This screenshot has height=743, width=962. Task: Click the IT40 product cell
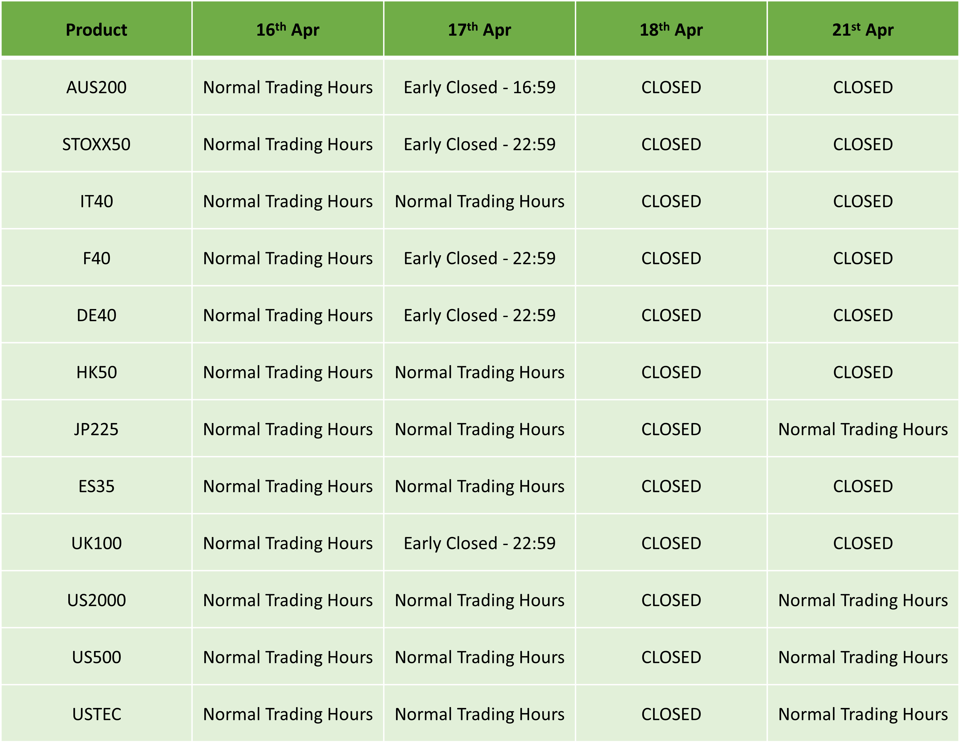click(x=96, y=201)
